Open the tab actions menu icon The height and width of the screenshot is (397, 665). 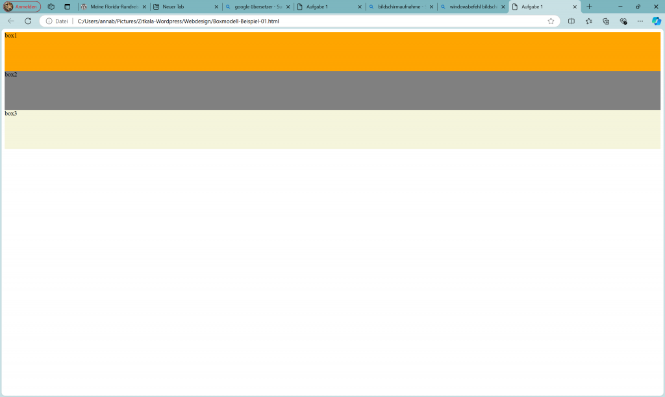click(68, 6)
